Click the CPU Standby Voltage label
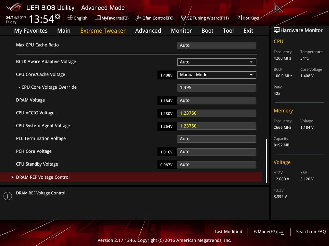This screenshot has height=246, width=329. pos(37,164)
